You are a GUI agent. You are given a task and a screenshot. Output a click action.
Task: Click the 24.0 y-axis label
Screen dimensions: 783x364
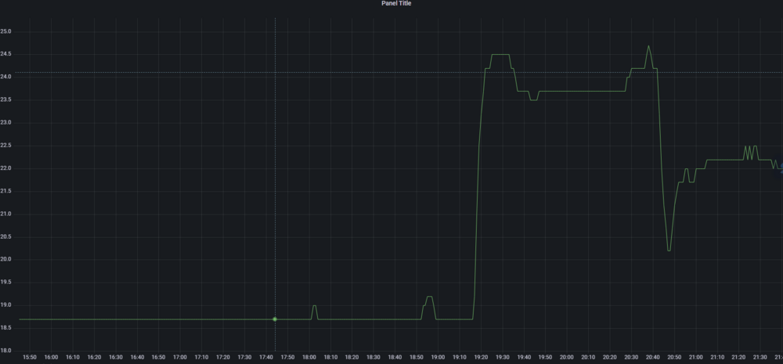point(5,77)
